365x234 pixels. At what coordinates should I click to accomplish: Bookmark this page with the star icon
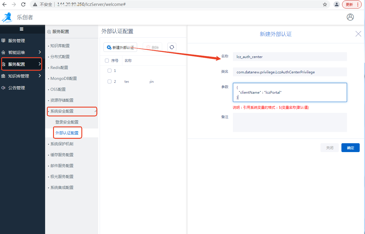(x=325, y=4)
